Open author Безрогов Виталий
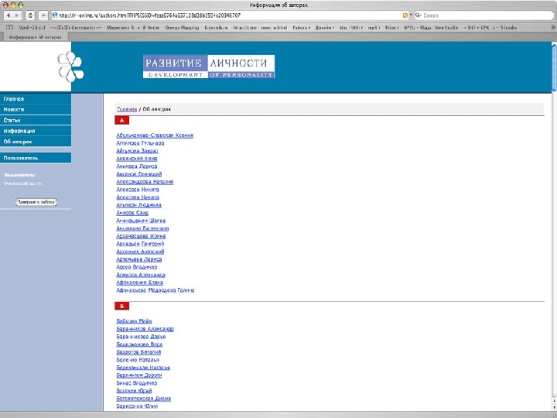Screen dimensions: 557x418 click(139, 352)
